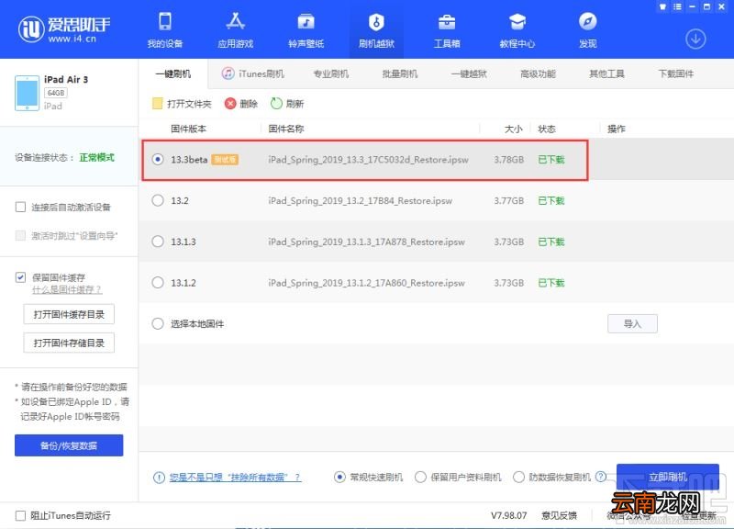Click the iPad_Spring_2019_13.1.2_17A860_Restore.ipsw file name
This screenshot has width=734, height=529.
[x=366, y=283]
